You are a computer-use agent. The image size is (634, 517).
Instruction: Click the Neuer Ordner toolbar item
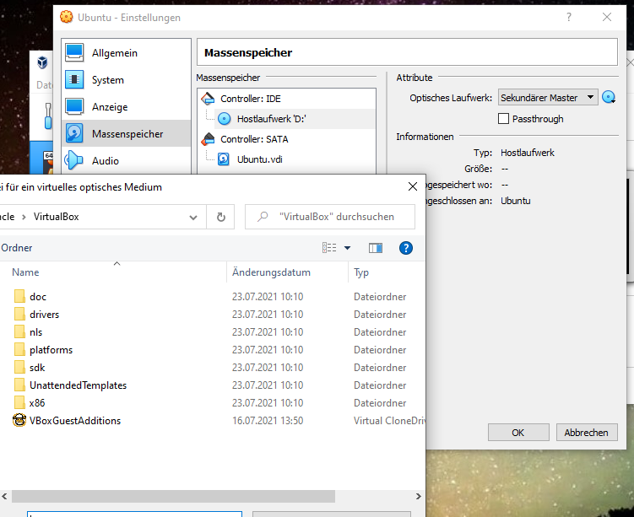(16, 248)
